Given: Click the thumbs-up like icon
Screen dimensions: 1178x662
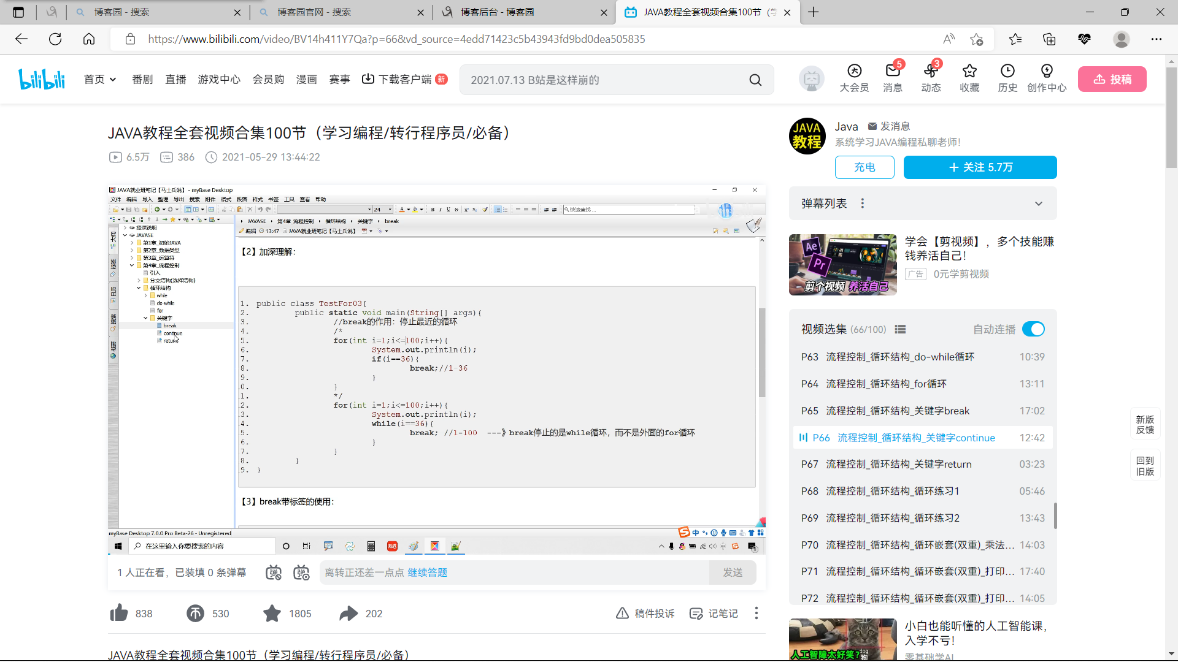Looking at the screenshot, I should (119, 613).
